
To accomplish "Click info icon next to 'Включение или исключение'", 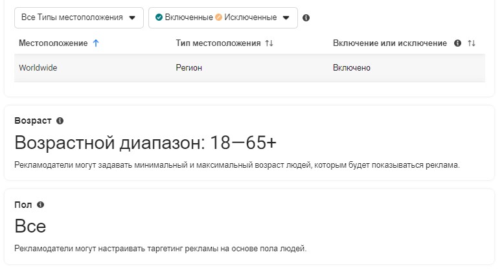I will pos(458,43).
